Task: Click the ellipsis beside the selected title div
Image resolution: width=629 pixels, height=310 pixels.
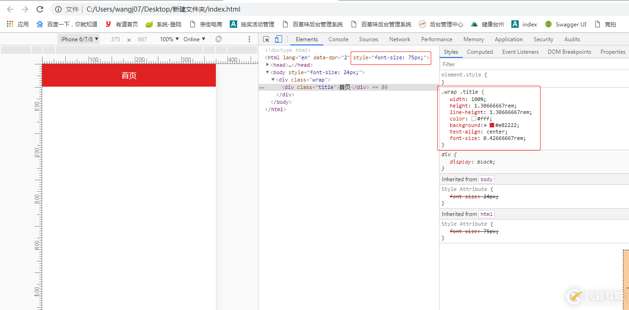Action: (x=262, y=87)
